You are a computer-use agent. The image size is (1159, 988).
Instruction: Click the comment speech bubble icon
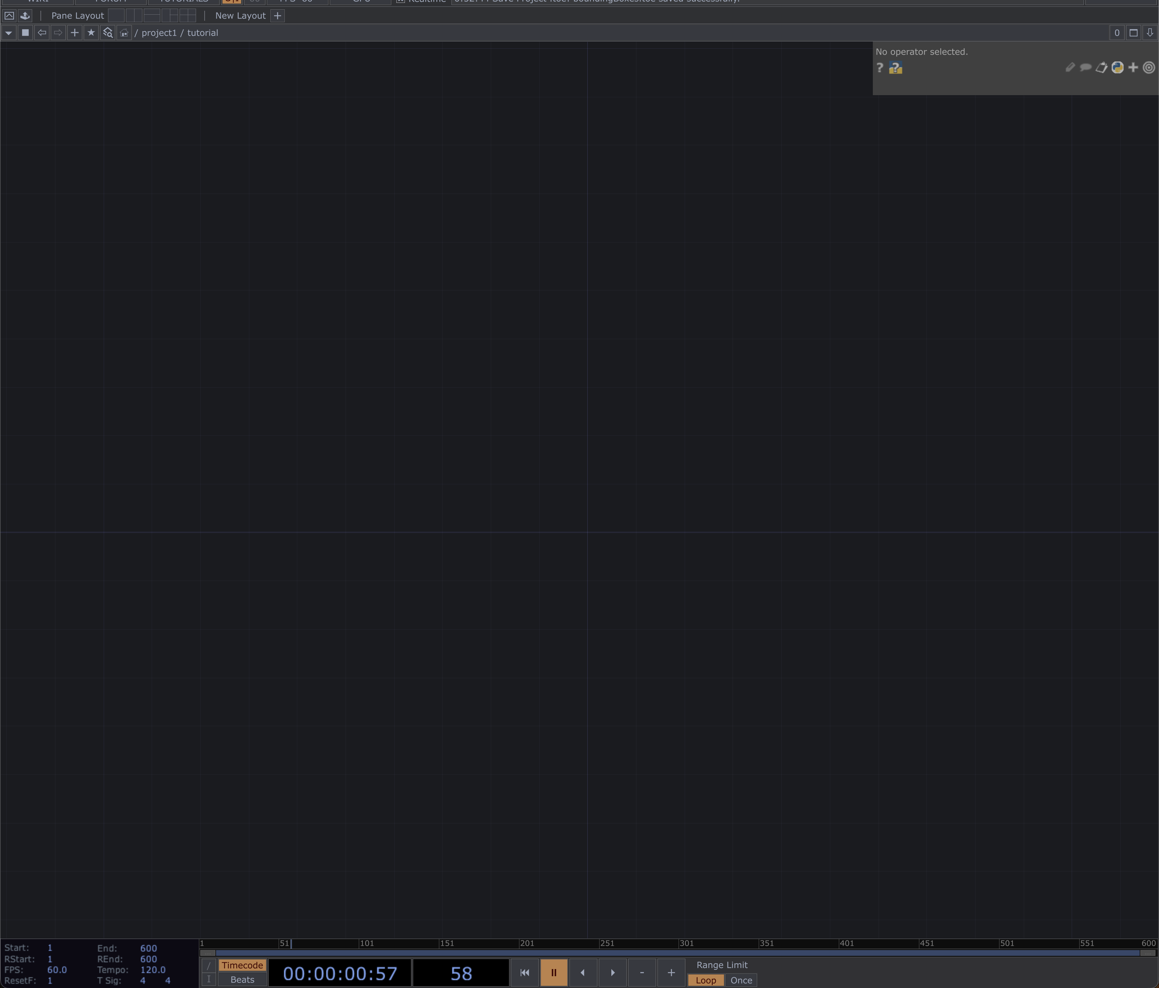point(1085,68)
